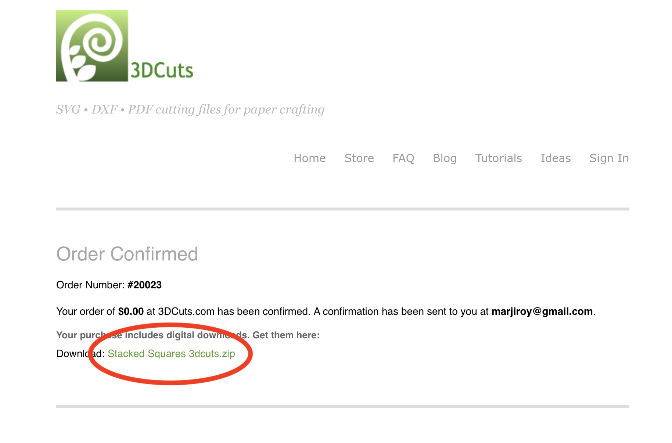Click the marjiroy@gmail.com email address
Viewport: 672px width, 443px height.
click(542, 311)
